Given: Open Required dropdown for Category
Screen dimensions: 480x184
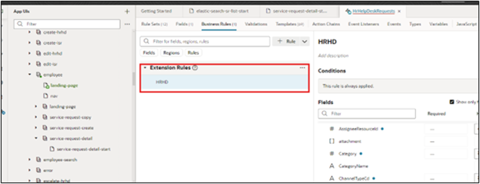Looking at the screenshot, I should pos(446,154).
